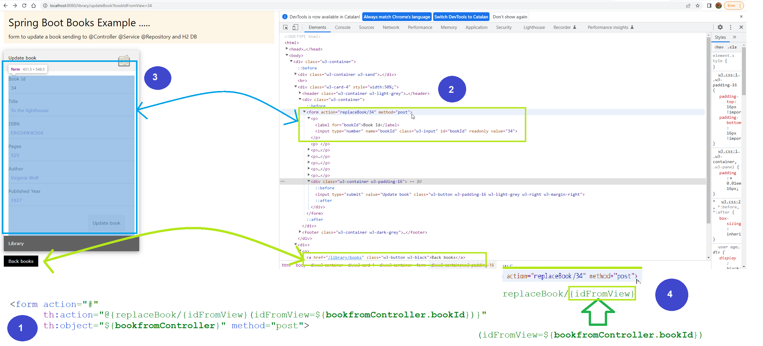Select the form crumb in DOM breadcrumbs

tap(421, 265)
